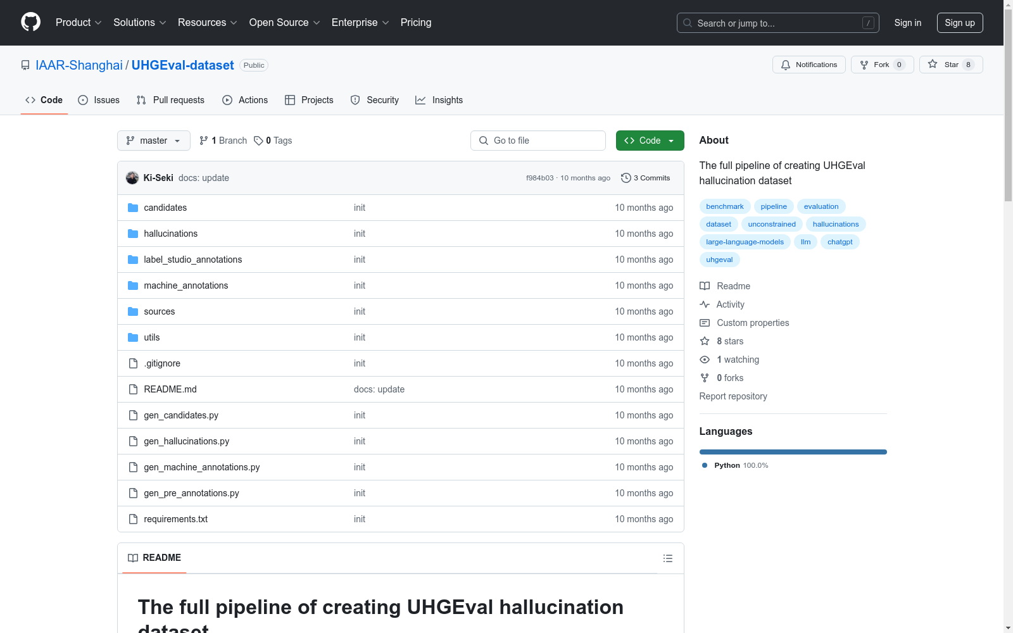
Task: Open the 3 Commits link
Action: pyautogui.click(x=645, y=178)
